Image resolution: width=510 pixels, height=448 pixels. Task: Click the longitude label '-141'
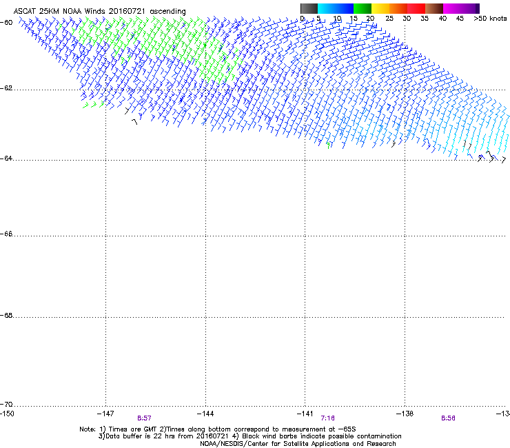(305, 414)
